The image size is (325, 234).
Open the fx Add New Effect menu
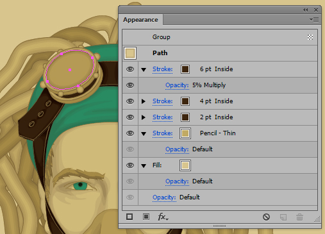tap(163, 217)
